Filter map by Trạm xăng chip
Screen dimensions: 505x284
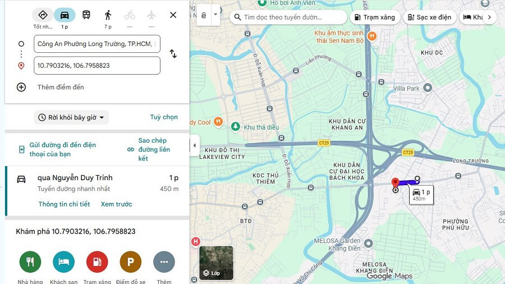pos(375,17)
